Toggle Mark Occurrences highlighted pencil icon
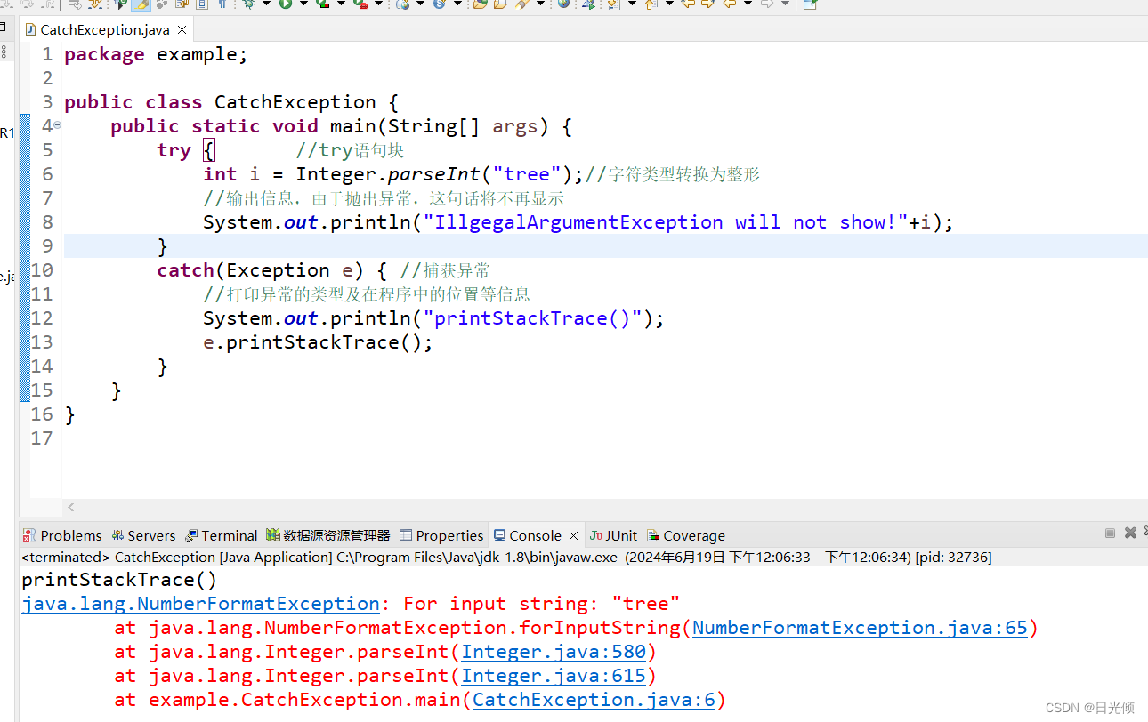The image size is (1148, 722). [x=141, y=4]
